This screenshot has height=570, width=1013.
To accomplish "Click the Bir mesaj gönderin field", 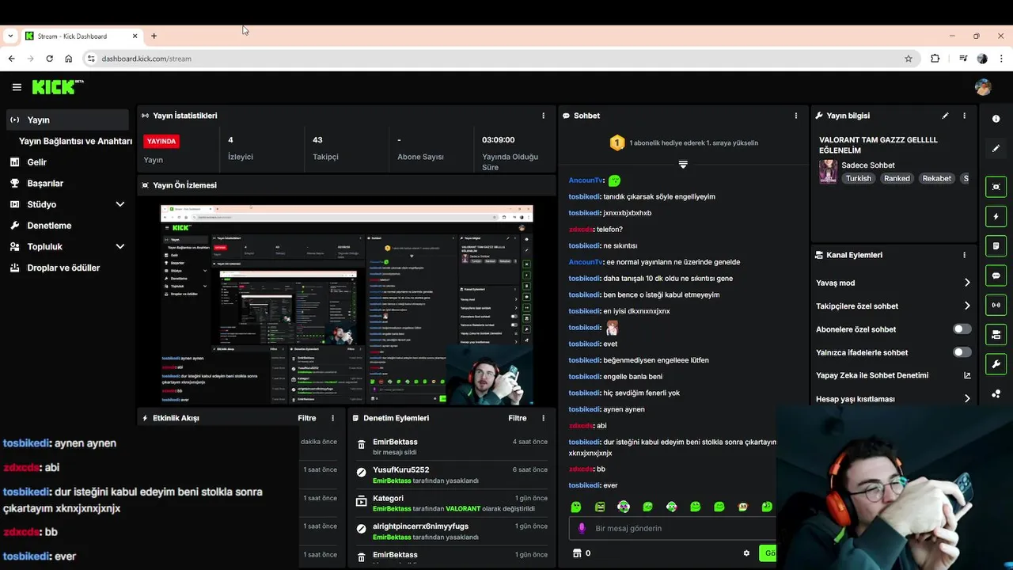I will pos(673,528).
